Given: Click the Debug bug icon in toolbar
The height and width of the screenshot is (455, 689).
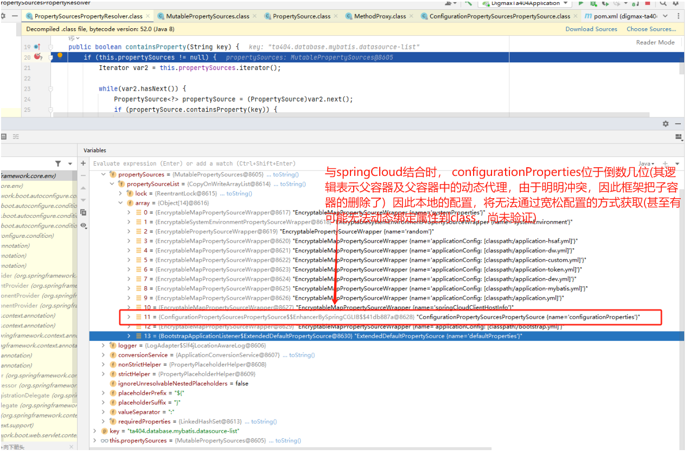Looking at the screenshot, I should pos(594,3).
